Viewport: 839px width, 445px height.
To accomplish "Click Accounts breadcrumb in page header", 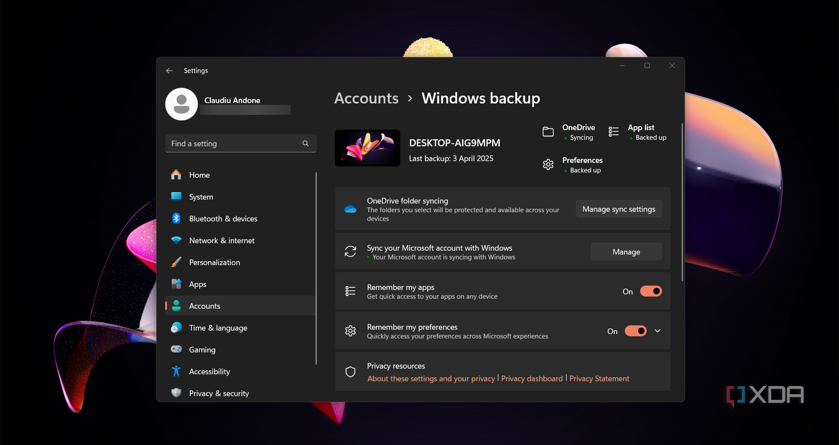I will tap(366, 98).
